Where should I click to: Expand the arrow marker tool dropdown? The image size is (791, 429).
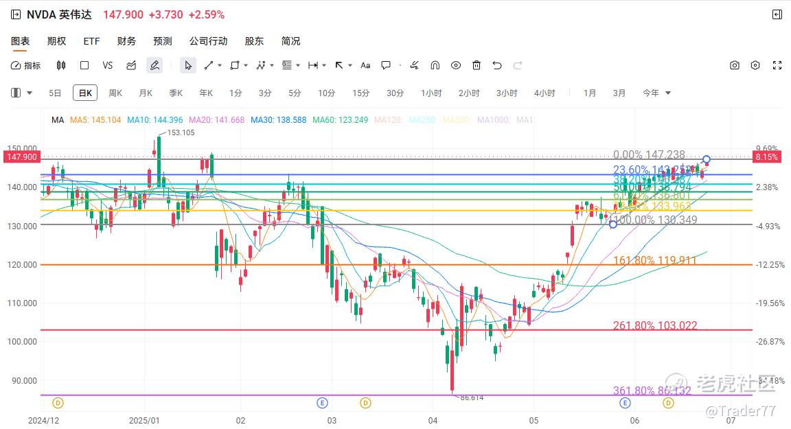tap(349, 65)
